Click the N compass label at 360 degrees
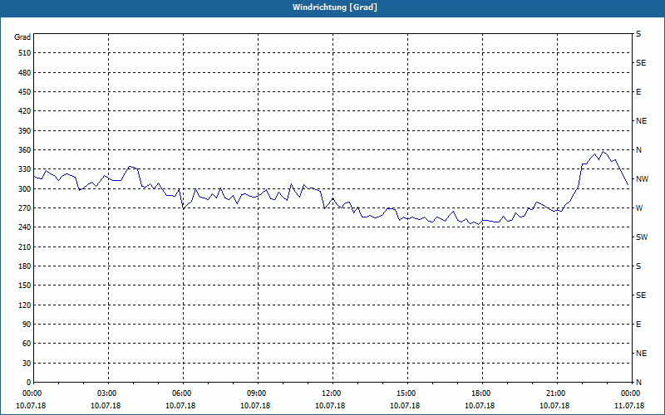665x415 pixels. pos(638,150)
